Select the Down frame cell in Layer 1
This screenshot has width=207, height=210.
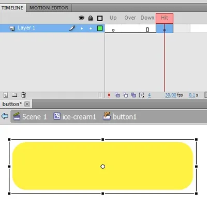147,28
